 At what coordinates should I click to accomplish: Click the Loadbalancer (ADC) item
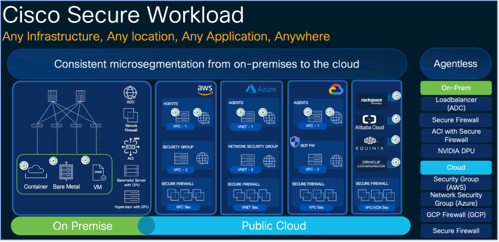[x=456, y=104]
